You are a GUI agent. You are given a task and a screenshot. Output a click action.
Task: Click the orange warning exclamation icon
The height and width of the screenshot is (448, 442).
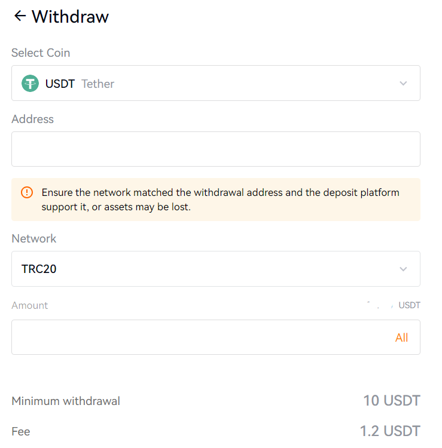pos(27,192)
